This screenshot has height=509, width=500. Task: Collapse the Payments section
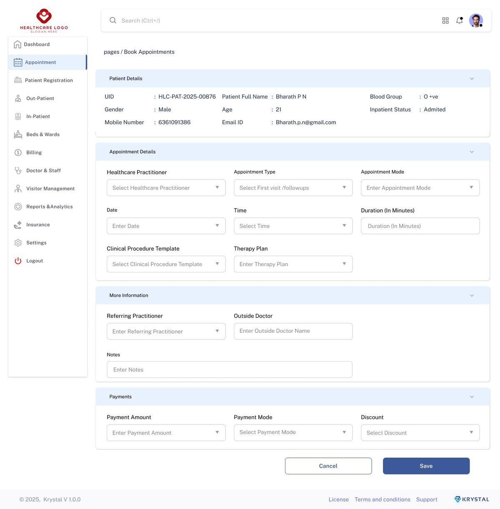click(472, 397)
